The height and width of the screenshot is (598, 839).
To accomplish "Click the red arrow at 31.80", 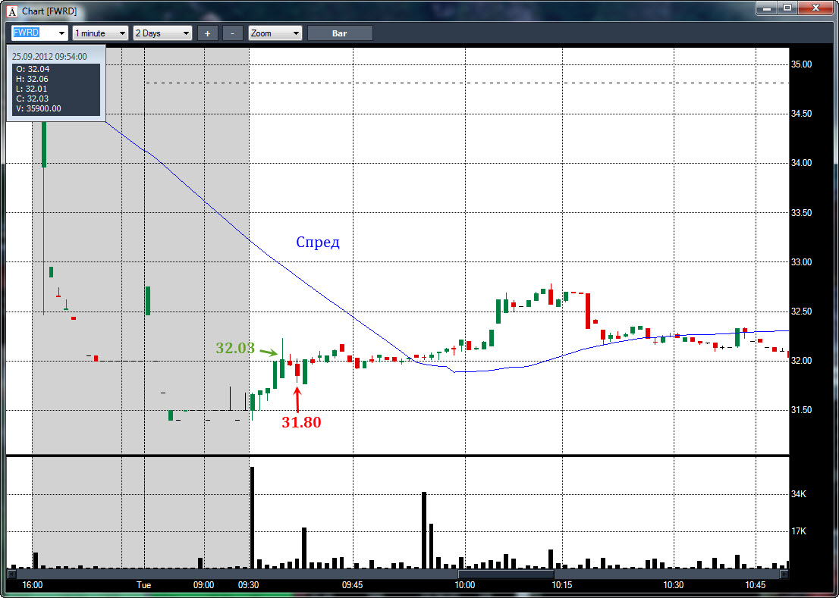I will coord(297,399).
